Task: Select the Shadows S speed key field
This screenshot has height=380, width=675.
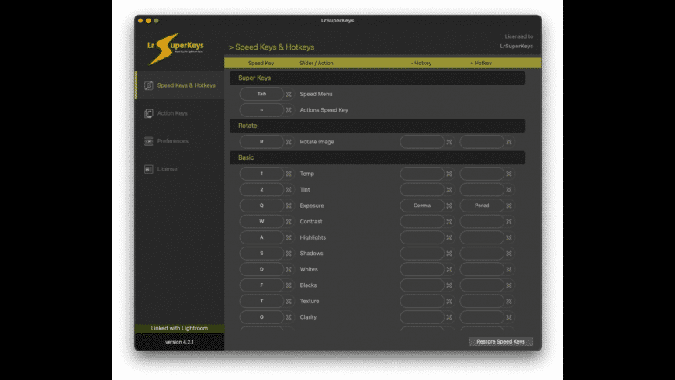Action: 261,253
